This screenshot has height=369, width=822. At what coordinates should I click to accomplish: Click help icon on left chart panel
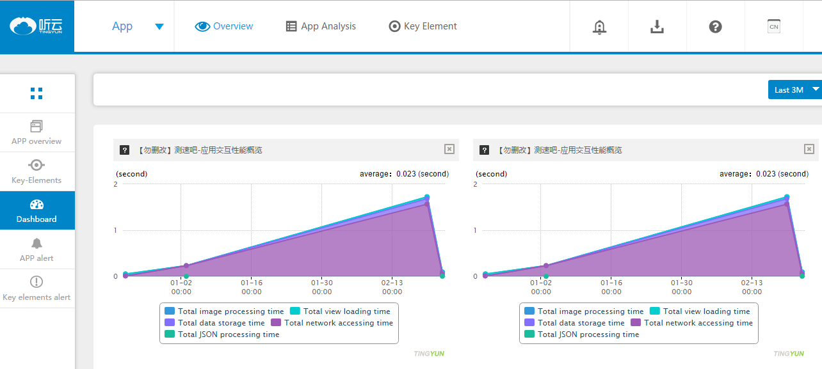point(125,150)
